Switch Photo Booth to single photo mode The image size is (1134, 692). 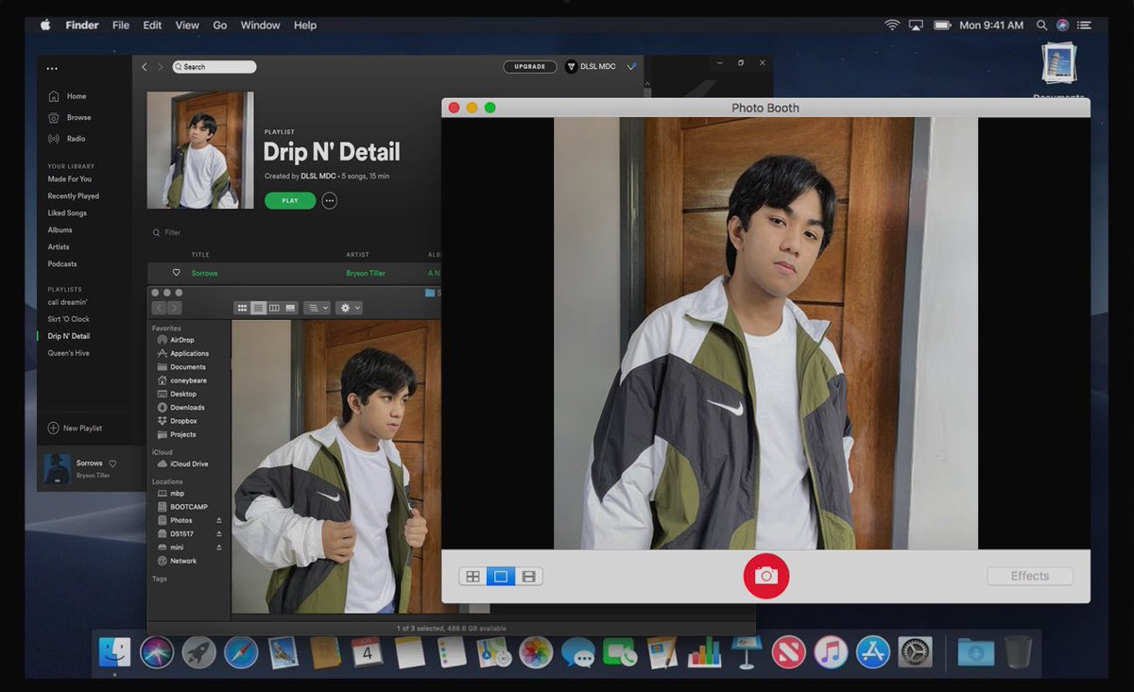point(501,576)
